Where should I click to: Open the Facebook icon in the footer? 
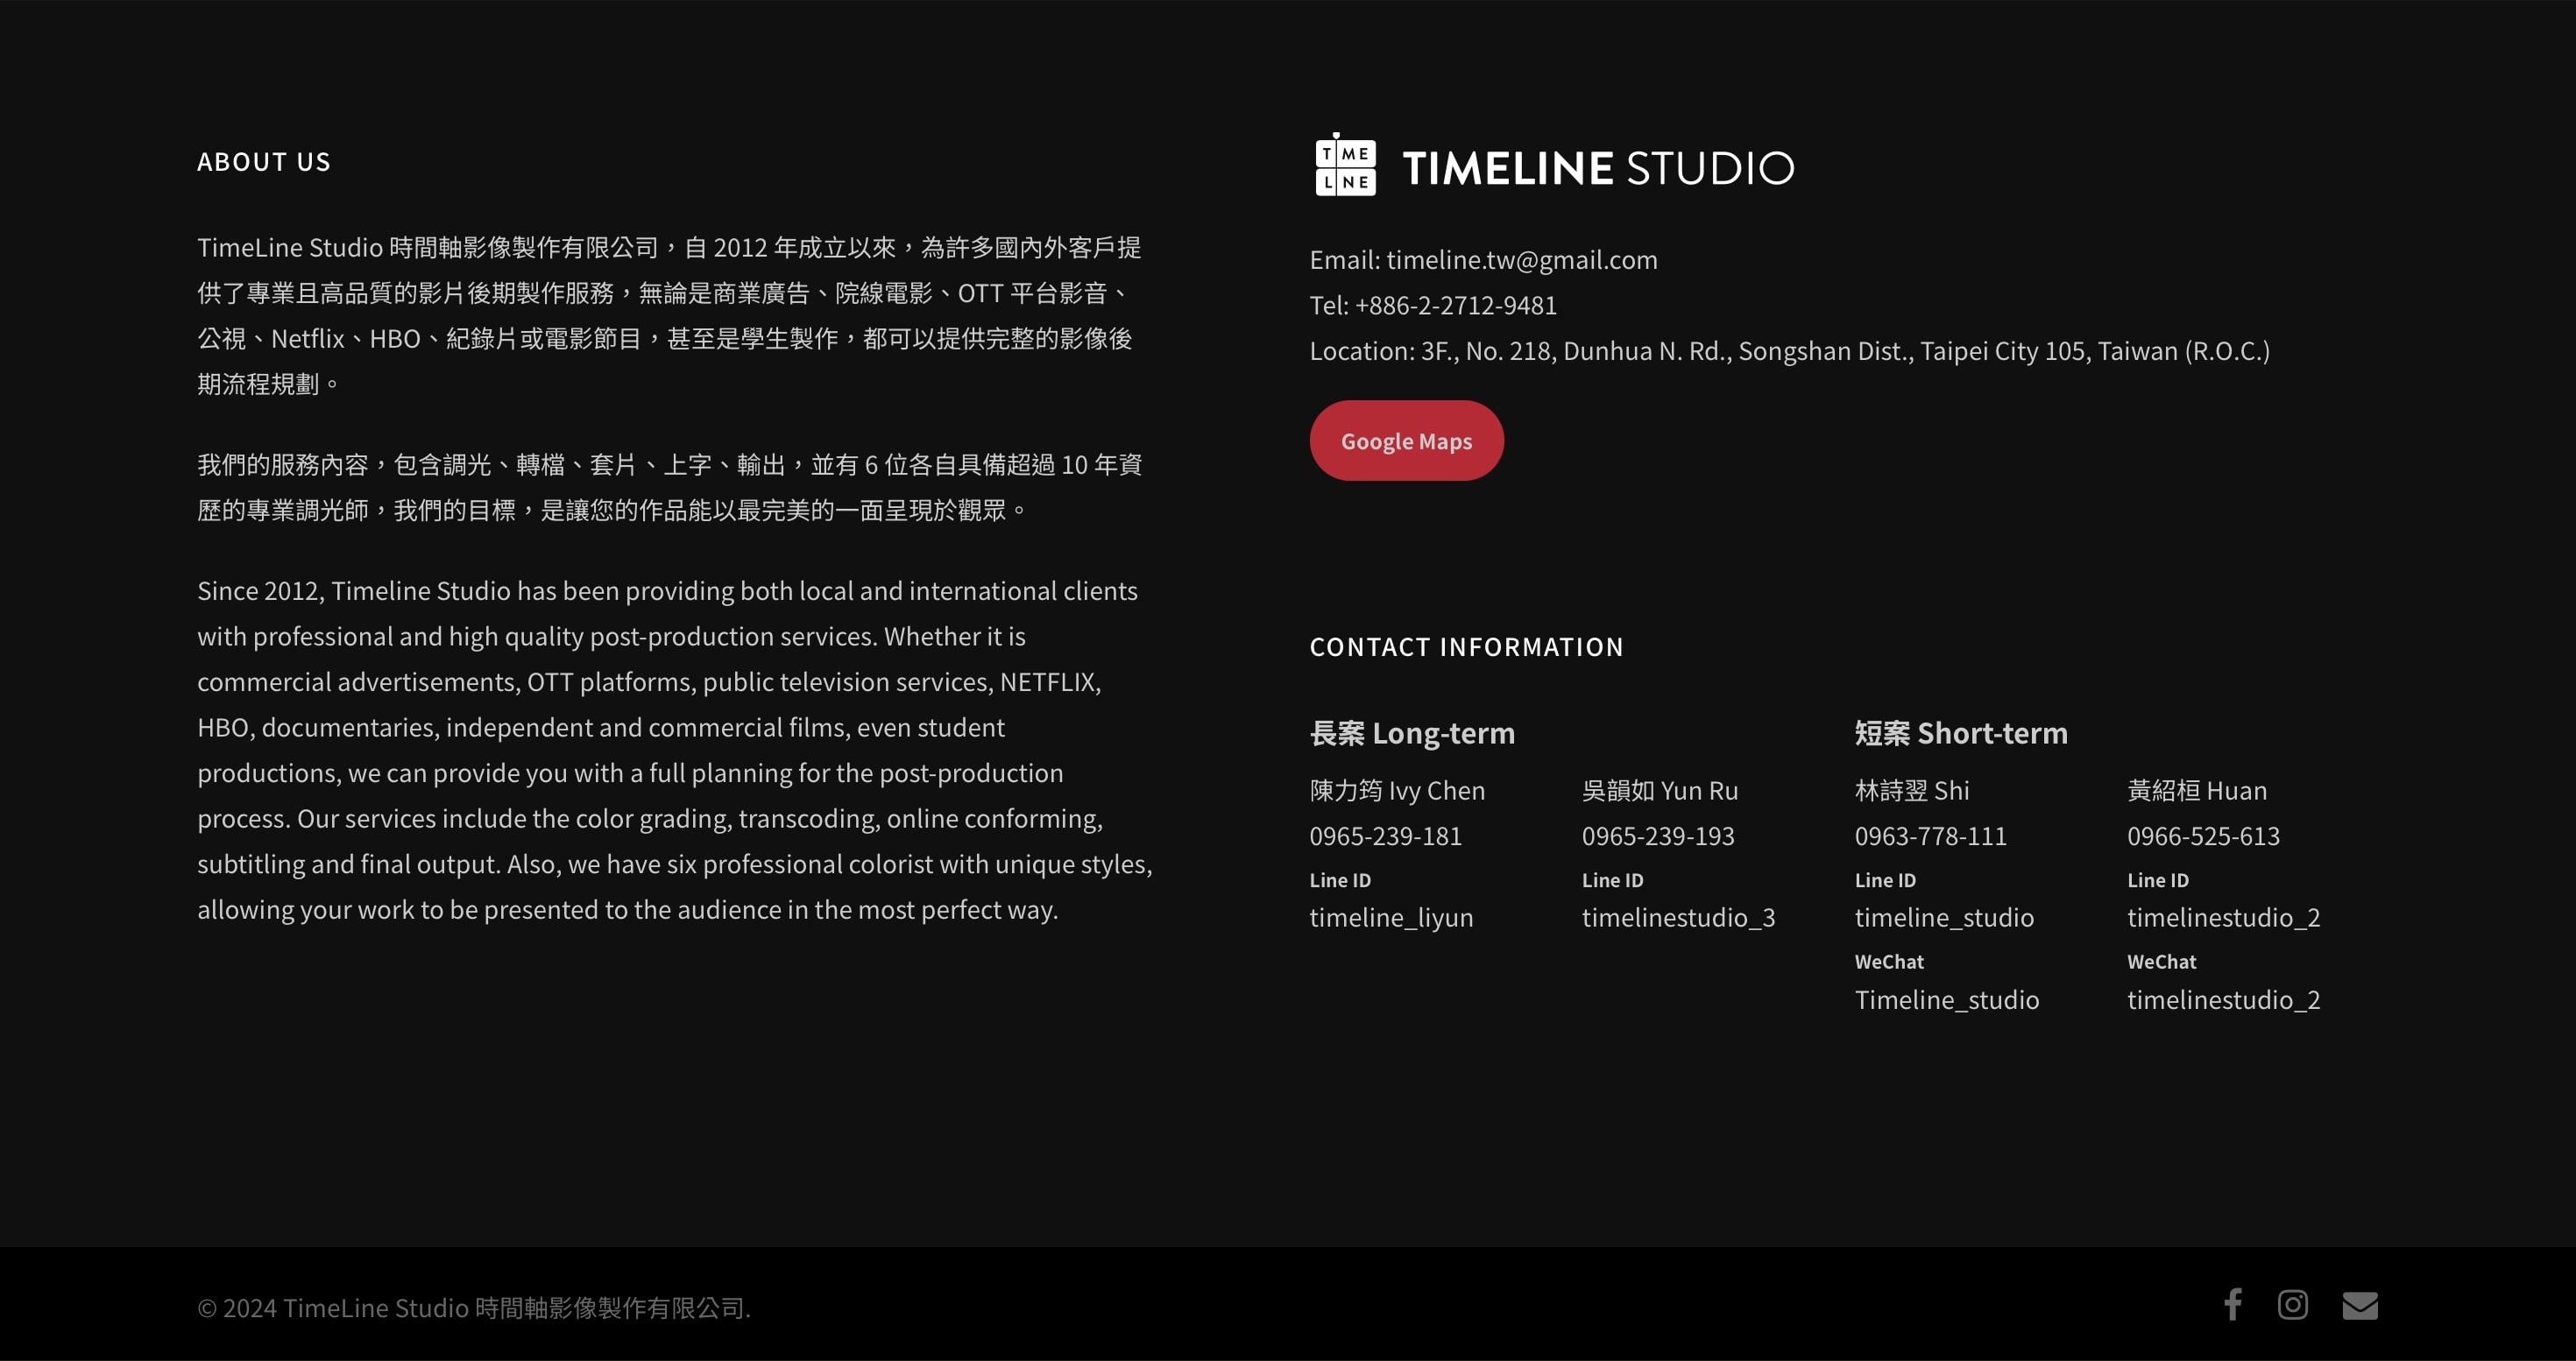pyautogui.click(x=2233, y=1304)
